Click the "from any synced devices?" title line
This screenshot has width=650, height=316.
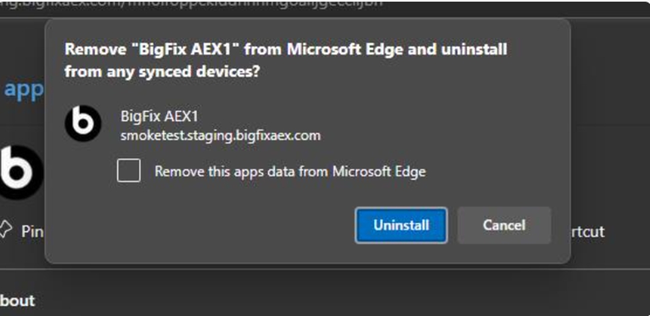pos(162,71)
